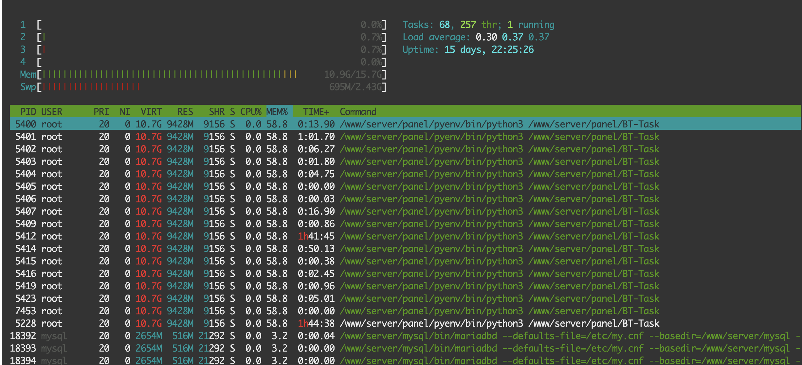The image size is (802, 365).
Task: Click the SHR column header
Action: pyautogui.click(x=216, y=112)
